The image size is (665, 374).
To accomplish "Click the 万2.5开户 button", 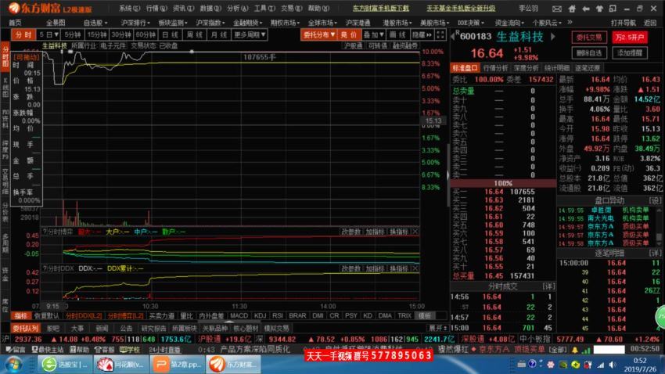I will (x=629, y=38).
